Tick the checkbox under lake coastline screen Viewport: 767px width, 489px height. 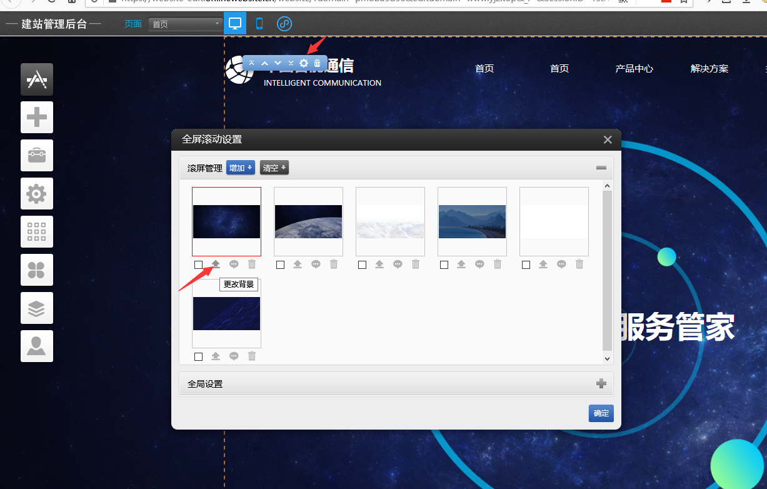[444, 265]
